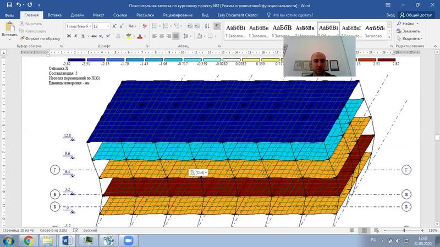The image size is (440, 247).
Task: Switch to the Вставка ribbon tab
Action: [54, 15]
